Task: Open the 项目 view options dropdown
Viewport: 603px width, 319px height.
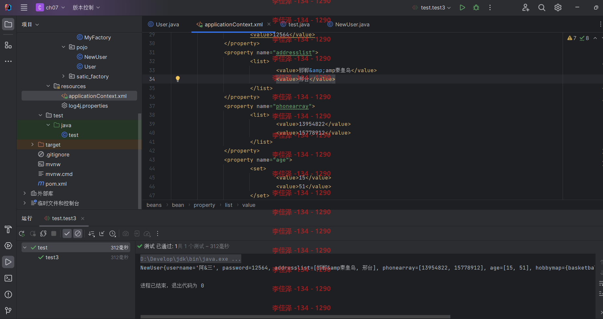Action: pos(30,24)
